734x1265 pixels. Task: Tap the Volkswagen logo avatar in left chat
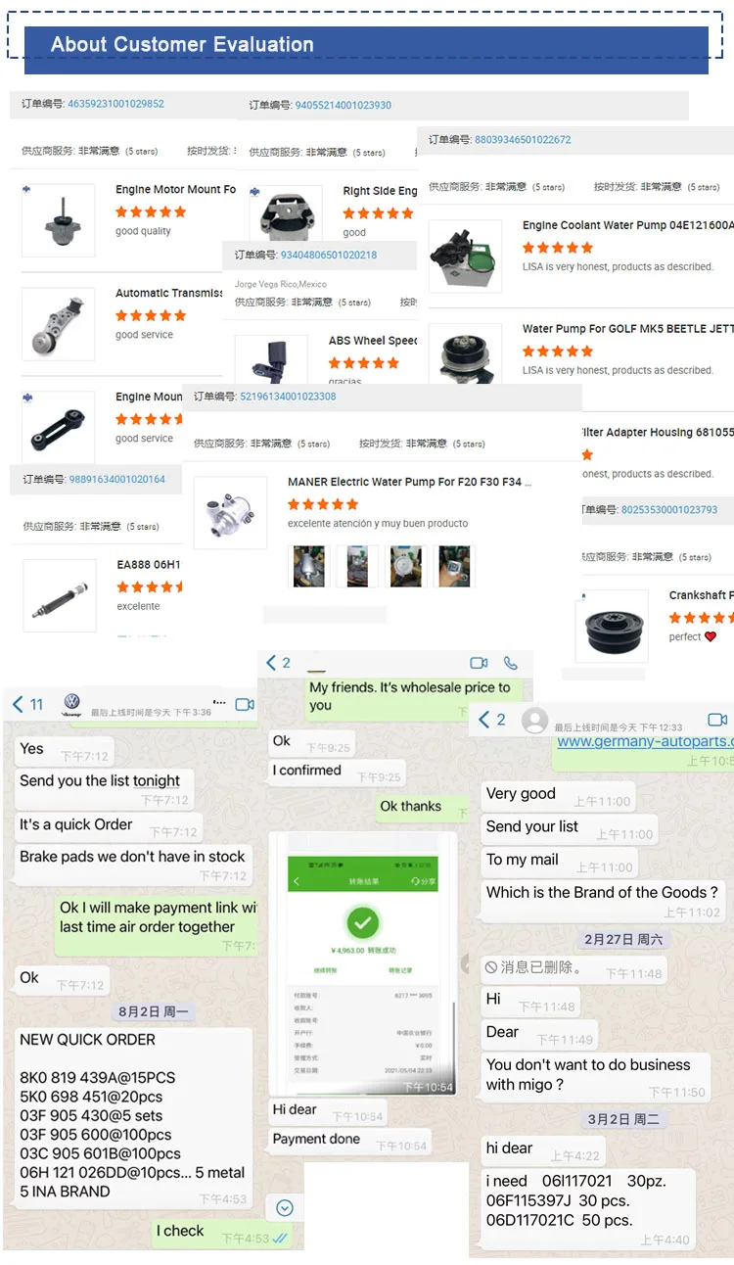pos(71,704)
